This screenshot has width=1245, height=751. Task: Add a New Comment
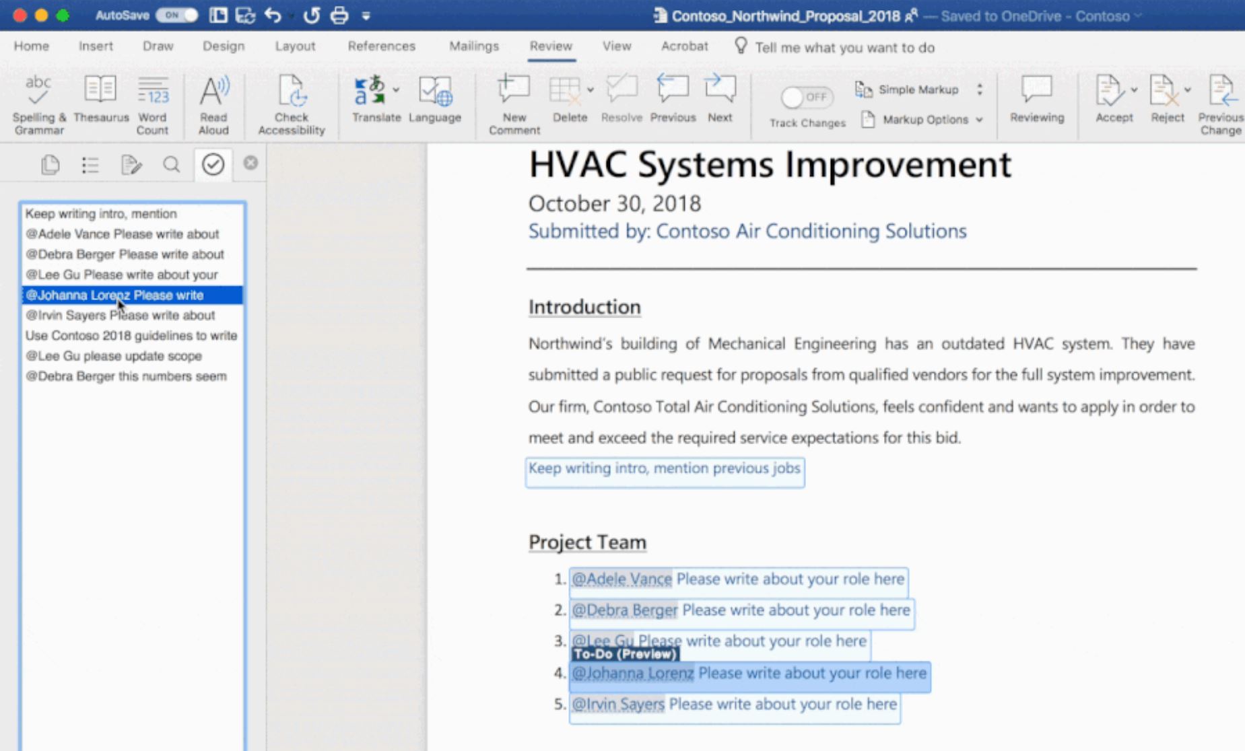click(x=514, y=104)
